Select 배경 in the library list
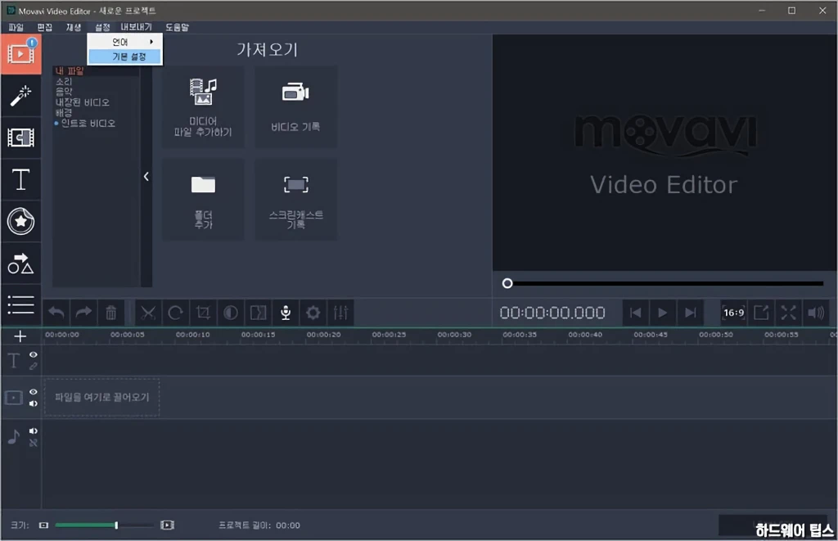This screenshot has width=838, height=541. point(64,113)
